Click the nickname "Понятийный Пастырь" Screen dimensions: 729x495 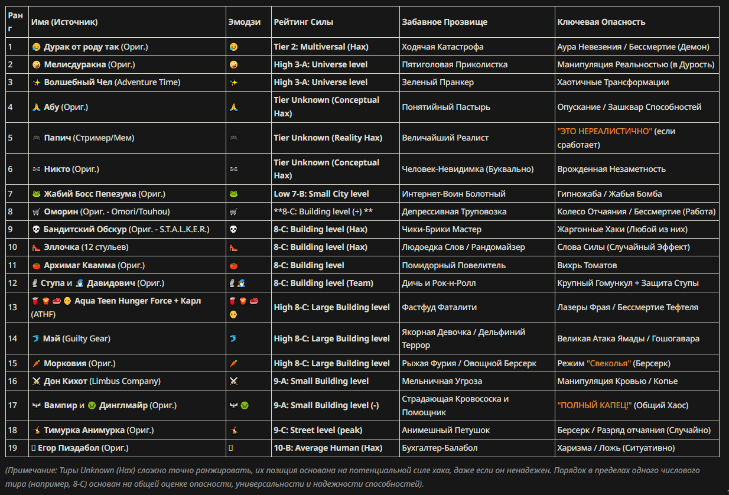coord(446,107)
